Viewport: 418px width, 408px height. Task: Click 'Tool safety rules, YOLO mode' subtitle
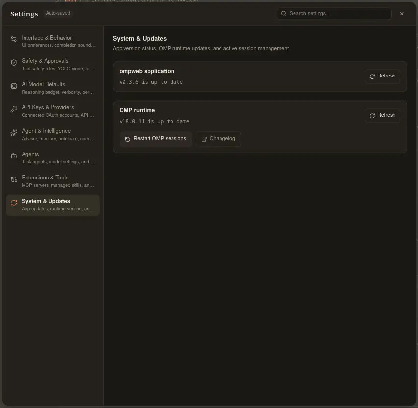(x=58, y=69)
